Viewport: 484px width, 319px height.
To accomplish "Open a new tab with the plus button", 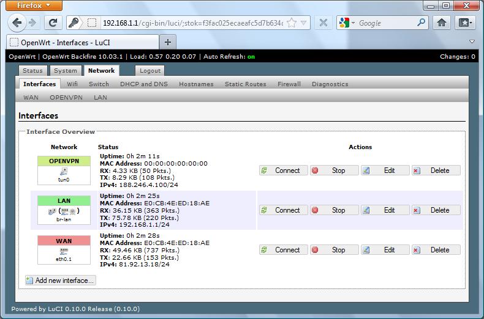I will tap(168, 42).
